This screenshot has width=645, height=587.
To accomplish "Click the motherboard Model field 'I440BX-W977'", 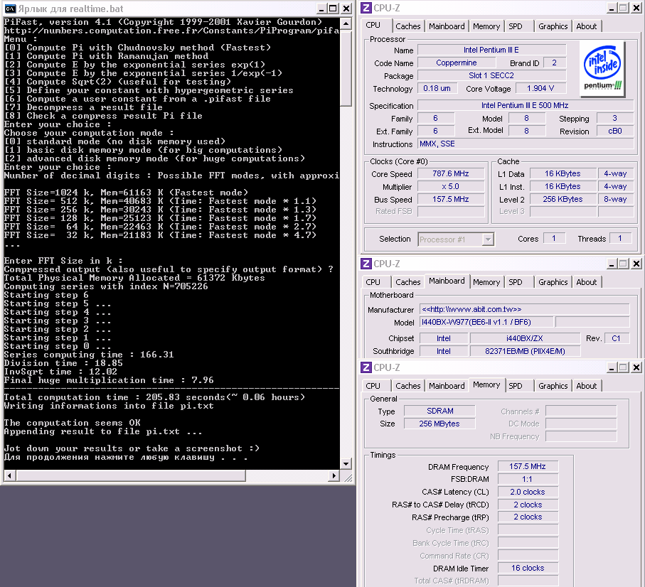I will [x=486, y=322].
